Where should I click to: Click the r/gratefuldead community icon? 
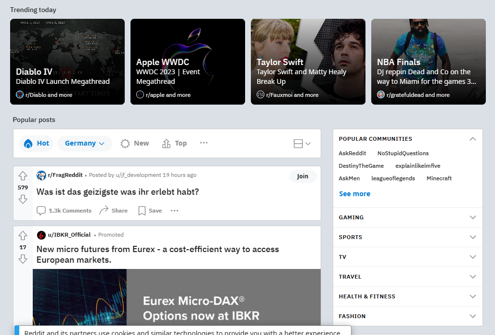(x=381, y=94)
